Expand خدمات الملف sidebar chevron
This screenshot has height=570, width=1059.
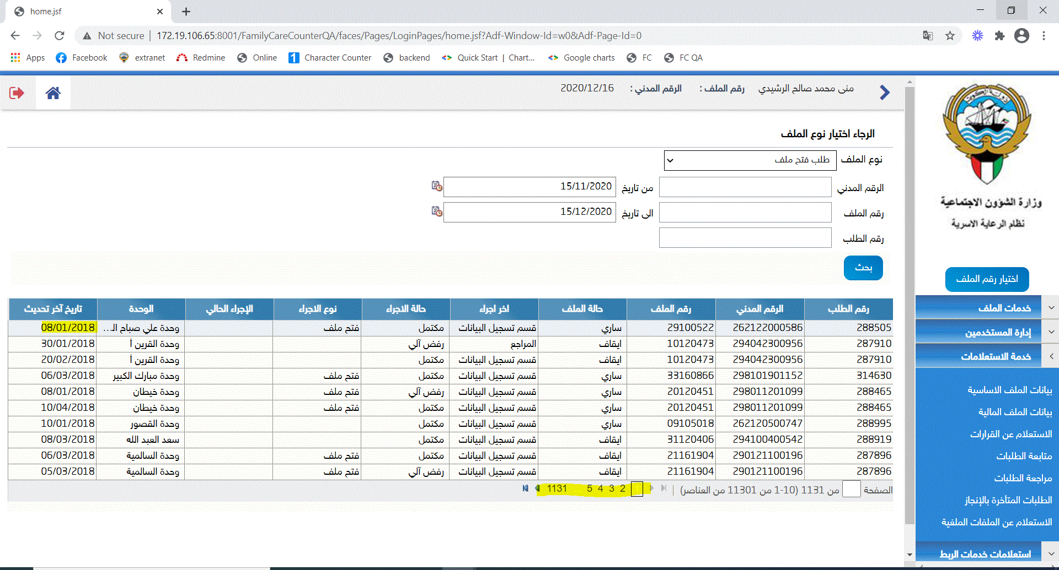pos(1051,307)
